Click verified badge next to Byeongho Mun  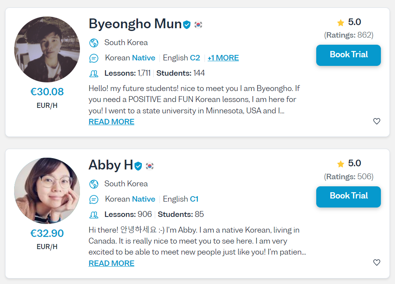[187, 25]
